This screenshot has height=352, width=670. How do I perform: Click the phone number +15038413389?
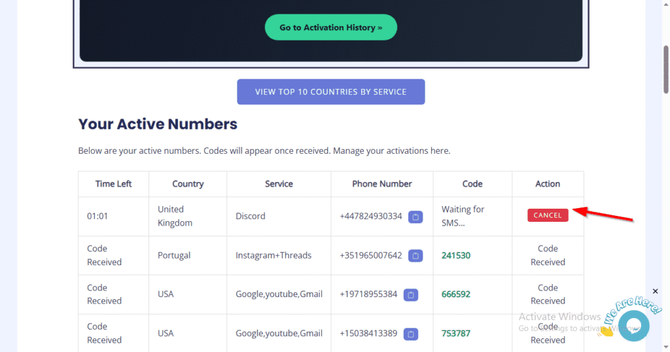point(368,333)
